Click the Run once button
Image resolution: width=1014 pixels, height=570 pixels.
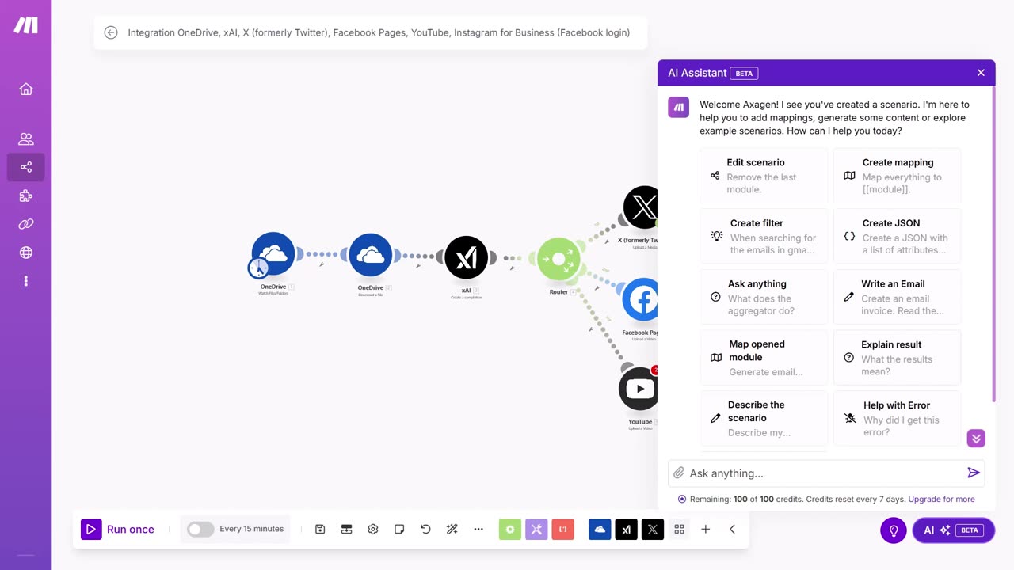click(118, 529)
